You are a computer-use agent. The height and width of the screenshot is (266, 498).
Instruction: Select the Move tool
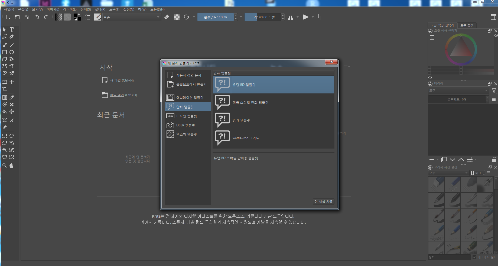[x=12, y=82]
